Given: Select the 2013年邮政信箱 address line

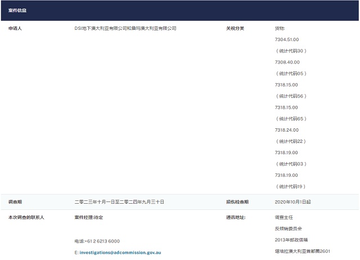Looking at the screenshot, I should (x=291, y=240).
